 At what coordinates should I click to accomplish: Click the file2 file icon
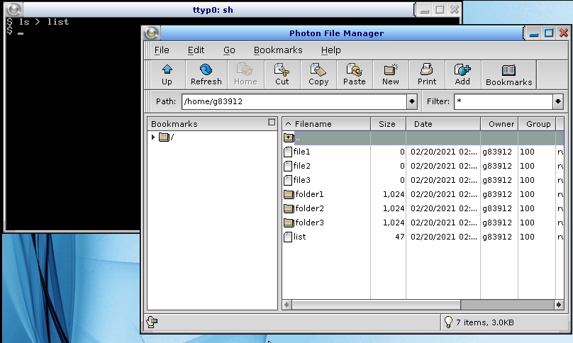click(288, 167)
